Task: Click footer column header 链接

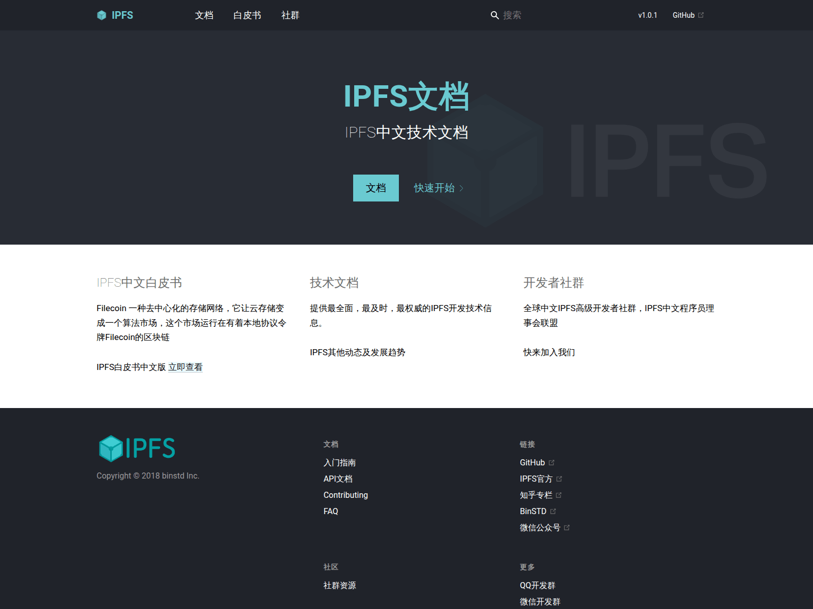Action: [x=527, y=444]
